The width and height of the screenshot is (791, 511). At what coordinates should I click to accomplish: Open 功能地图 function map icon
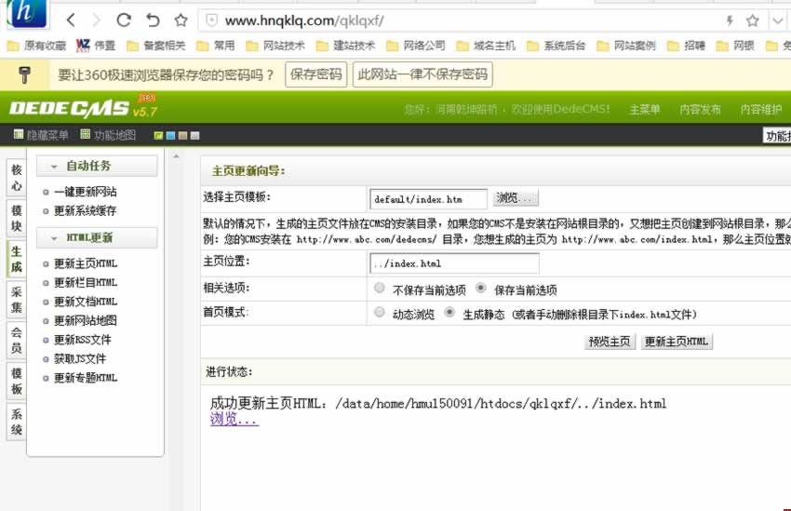tap(86, 135)
